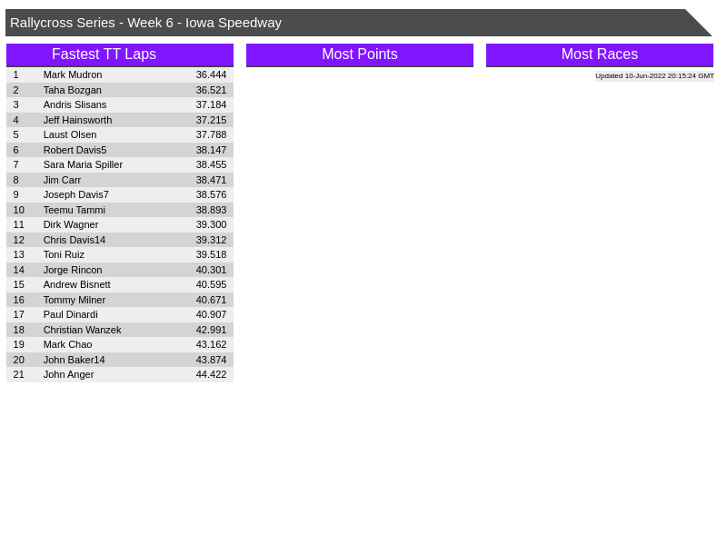Image resolution: width=727 pixels, height=545 pixels.
Task: Open the Most Points header
Action: point(359,54)
